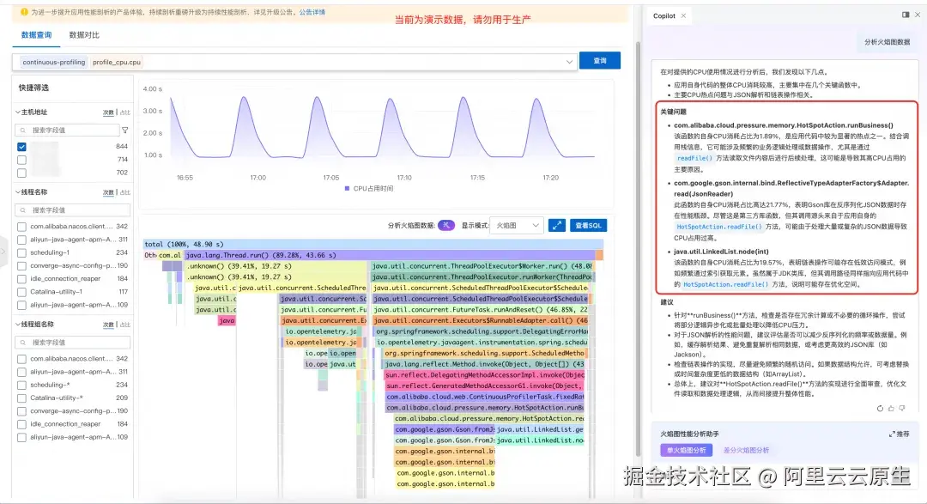This screenshot has width=927, height=504.
Task: Check the thread name com.alibaba.nacos.client checkbox
Action: tap(21, 227)
